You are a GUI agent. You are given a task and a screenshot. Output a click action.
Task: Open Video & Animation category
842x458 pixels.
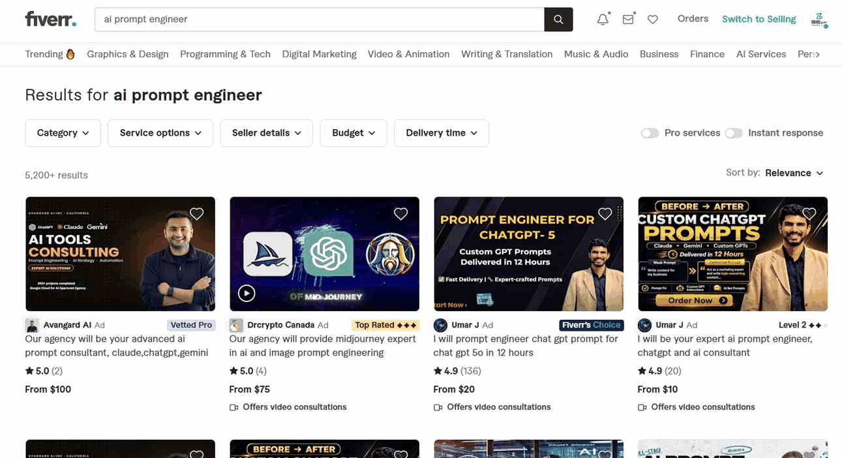pos(408,54)
